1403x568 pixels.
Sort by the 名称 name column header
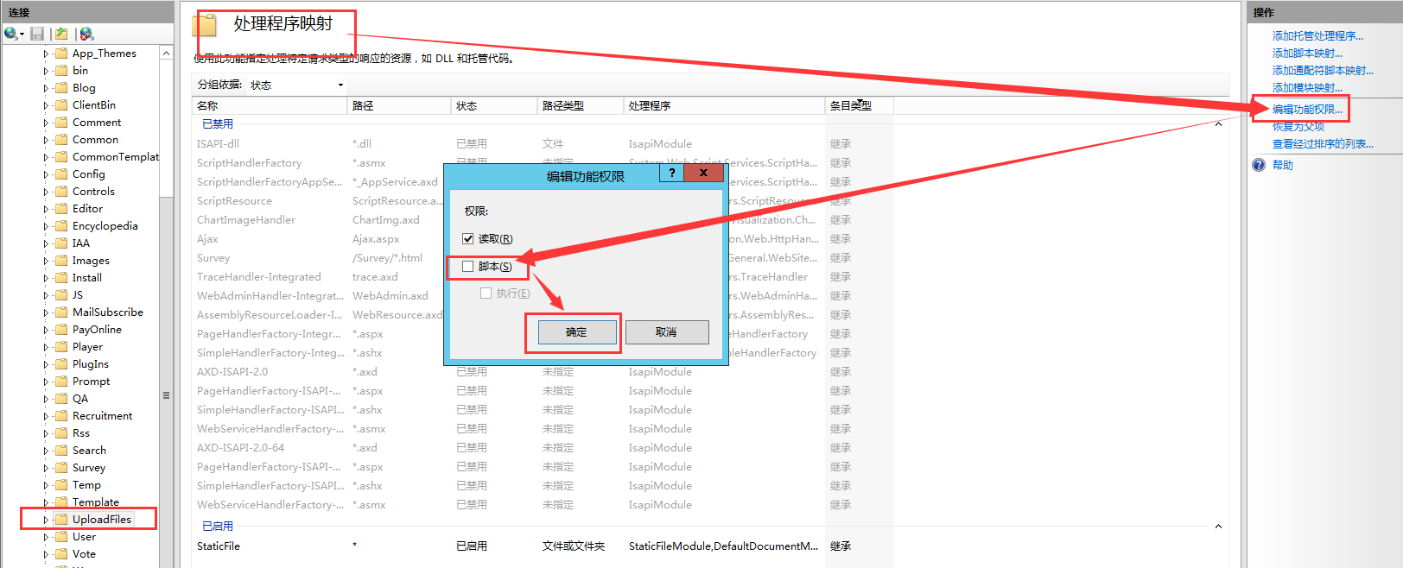(207, 106)
